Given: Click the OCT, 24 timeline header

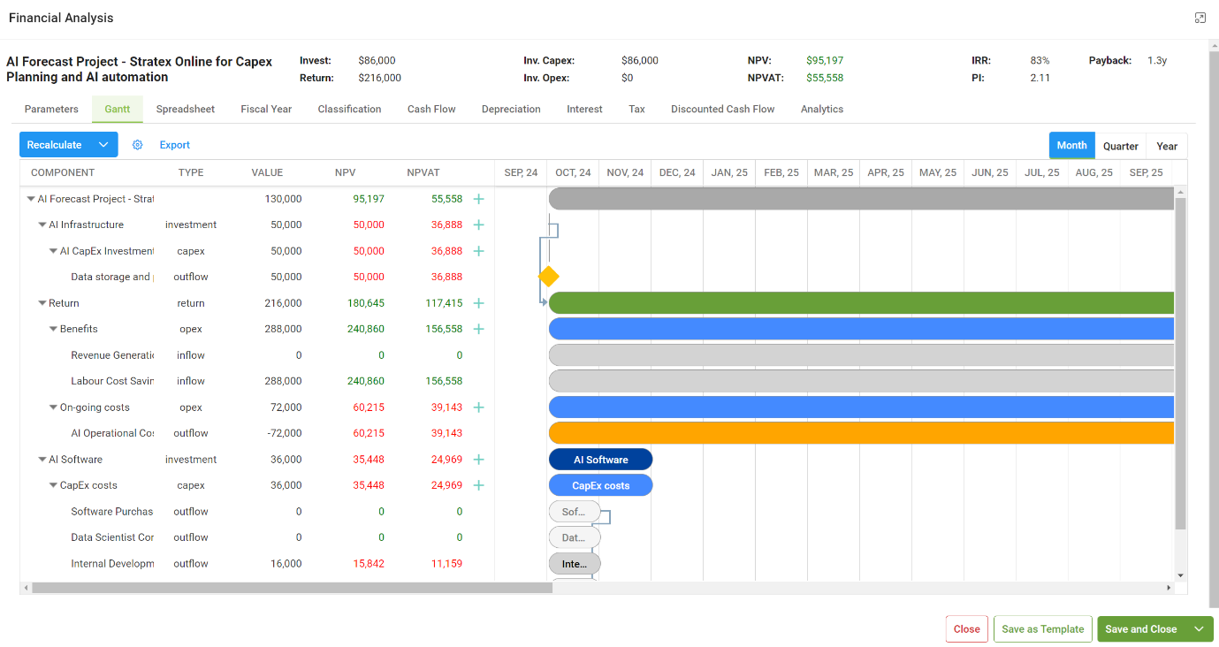Looking at the screenshot, I should pos(573,172).
